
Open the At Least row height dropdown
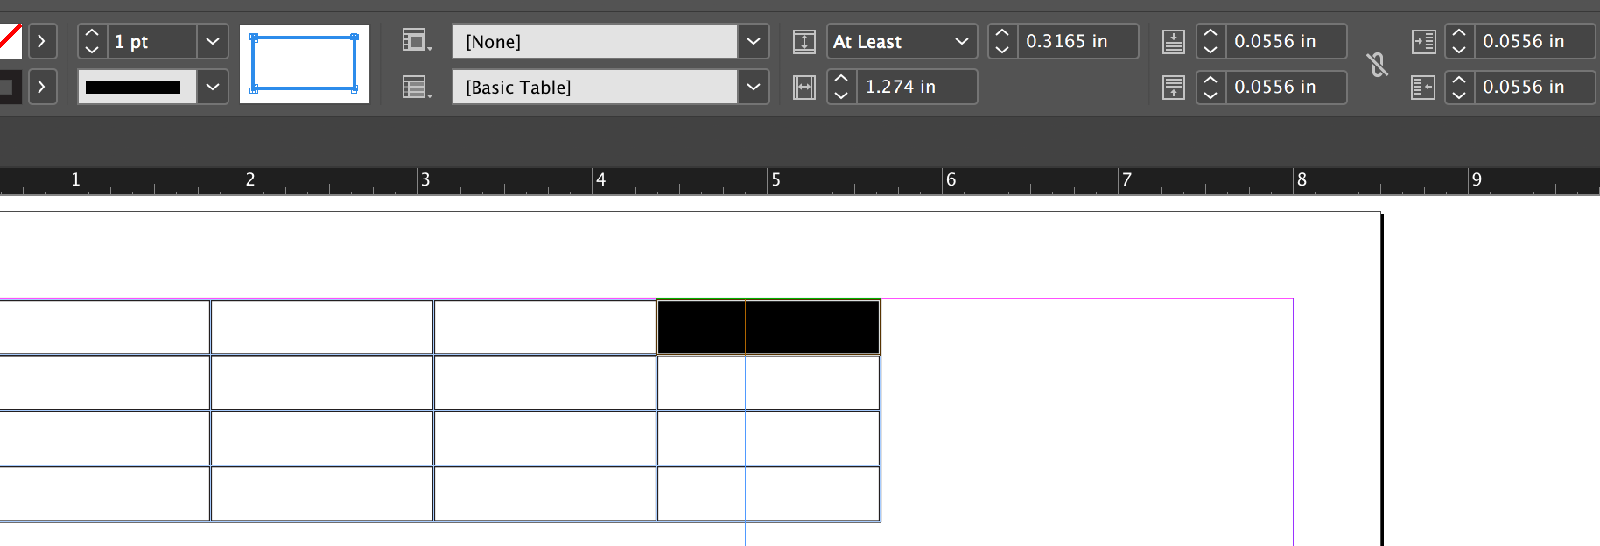click(902, 41)
